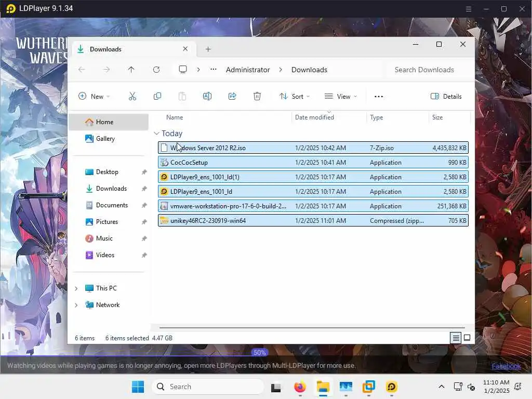
Task: Open address bar ellipsis for hidden folders
Action: click(213, 70)
